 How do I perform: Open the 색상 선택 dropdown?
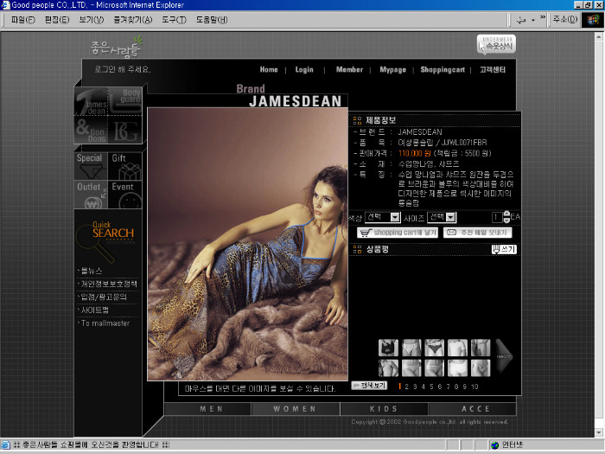382,217
